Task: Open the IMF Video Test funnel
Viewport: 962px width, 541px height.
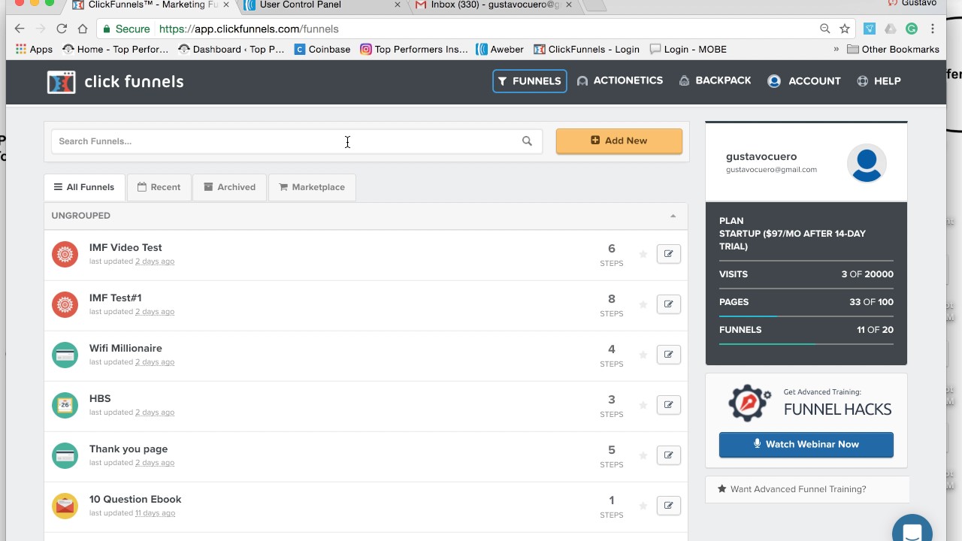Action: [126, 247]
